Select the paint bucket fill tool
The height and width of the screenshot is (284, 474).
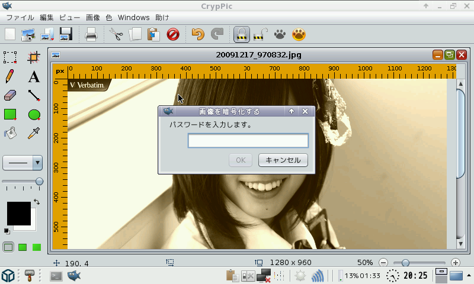[10, 133]
